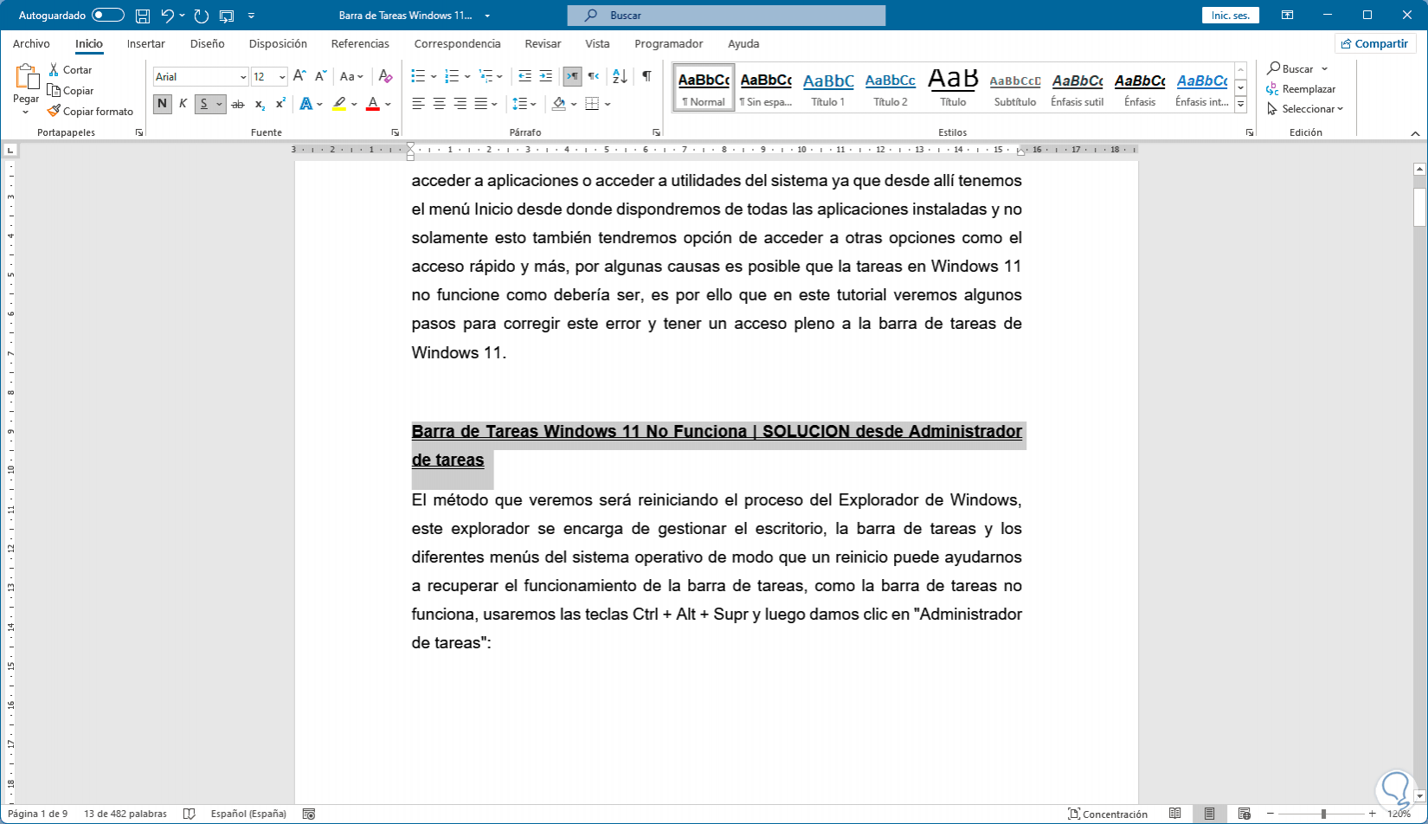This screenshot has width=1428, height=824.
Task: Open the Disposición tab
Action: (x=278, y=43)
